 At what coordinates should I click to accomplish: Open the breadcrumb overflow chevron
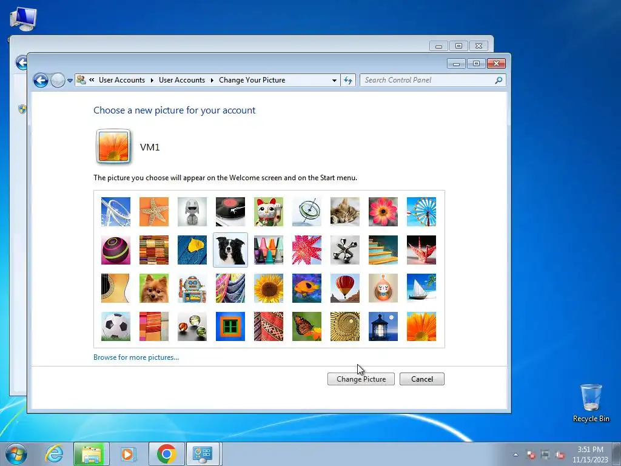point(92,80)
